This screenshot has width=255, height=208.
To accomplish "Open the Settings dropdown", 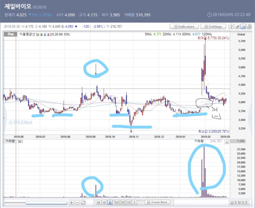I will (x=213, y=26).
